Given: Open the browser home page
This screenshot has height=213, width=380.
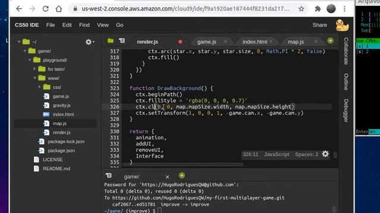Looking at the screenshot, I should (x=59, y=9).
